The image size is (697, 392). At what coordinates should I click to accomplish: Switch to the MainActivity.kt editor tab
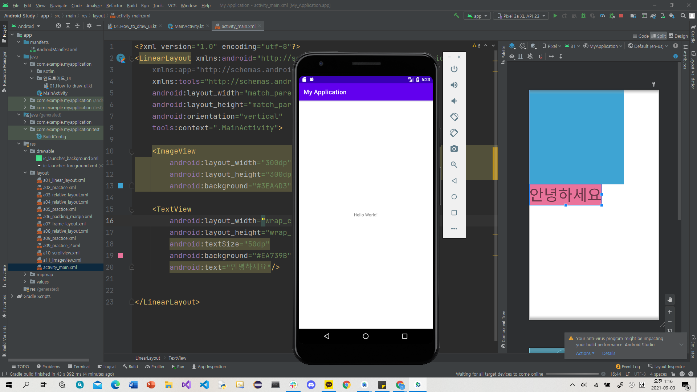189,26
